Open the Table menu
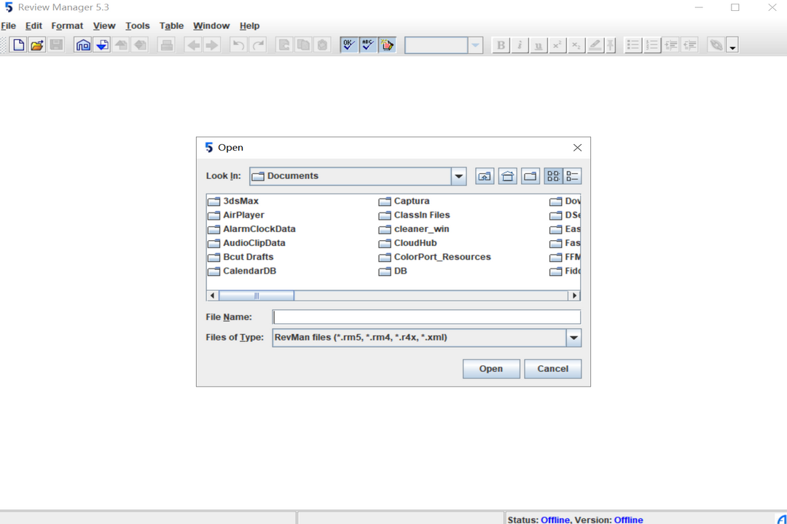 pos(171,25)
